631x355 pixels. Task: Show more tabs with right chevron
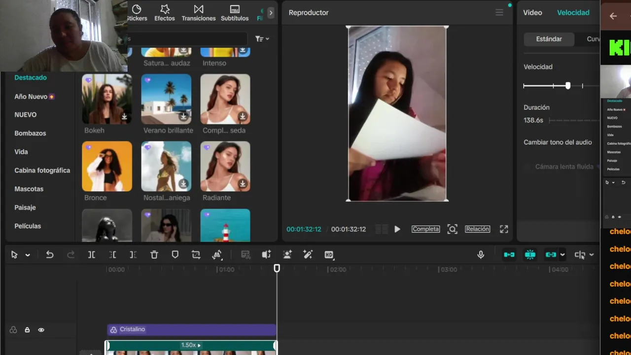[x=271, y=13]
